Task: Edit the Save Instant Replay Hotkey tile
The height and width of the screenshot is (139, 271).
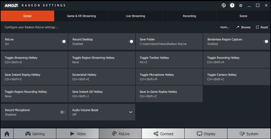Action: [34, 77]
